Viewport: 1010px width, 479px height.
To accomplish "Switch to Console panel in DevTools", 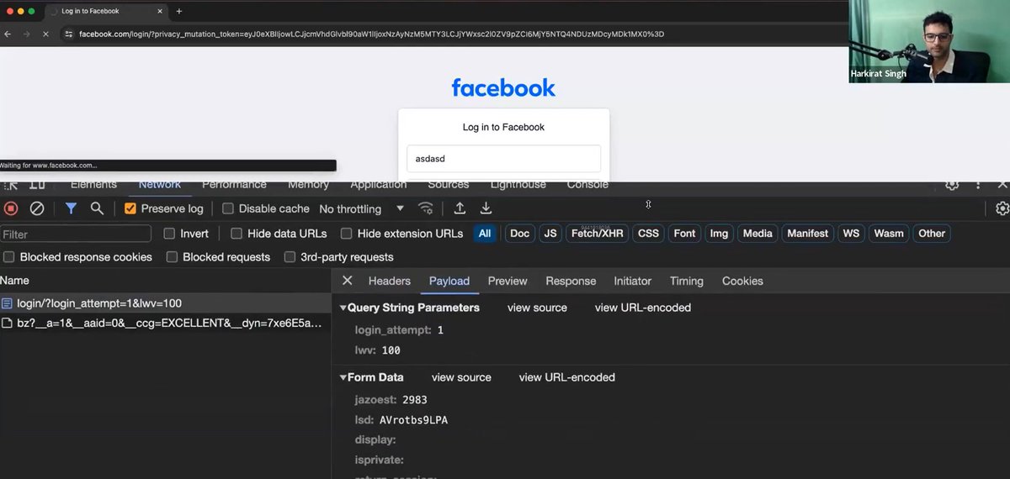I will [x=587, y=185].
